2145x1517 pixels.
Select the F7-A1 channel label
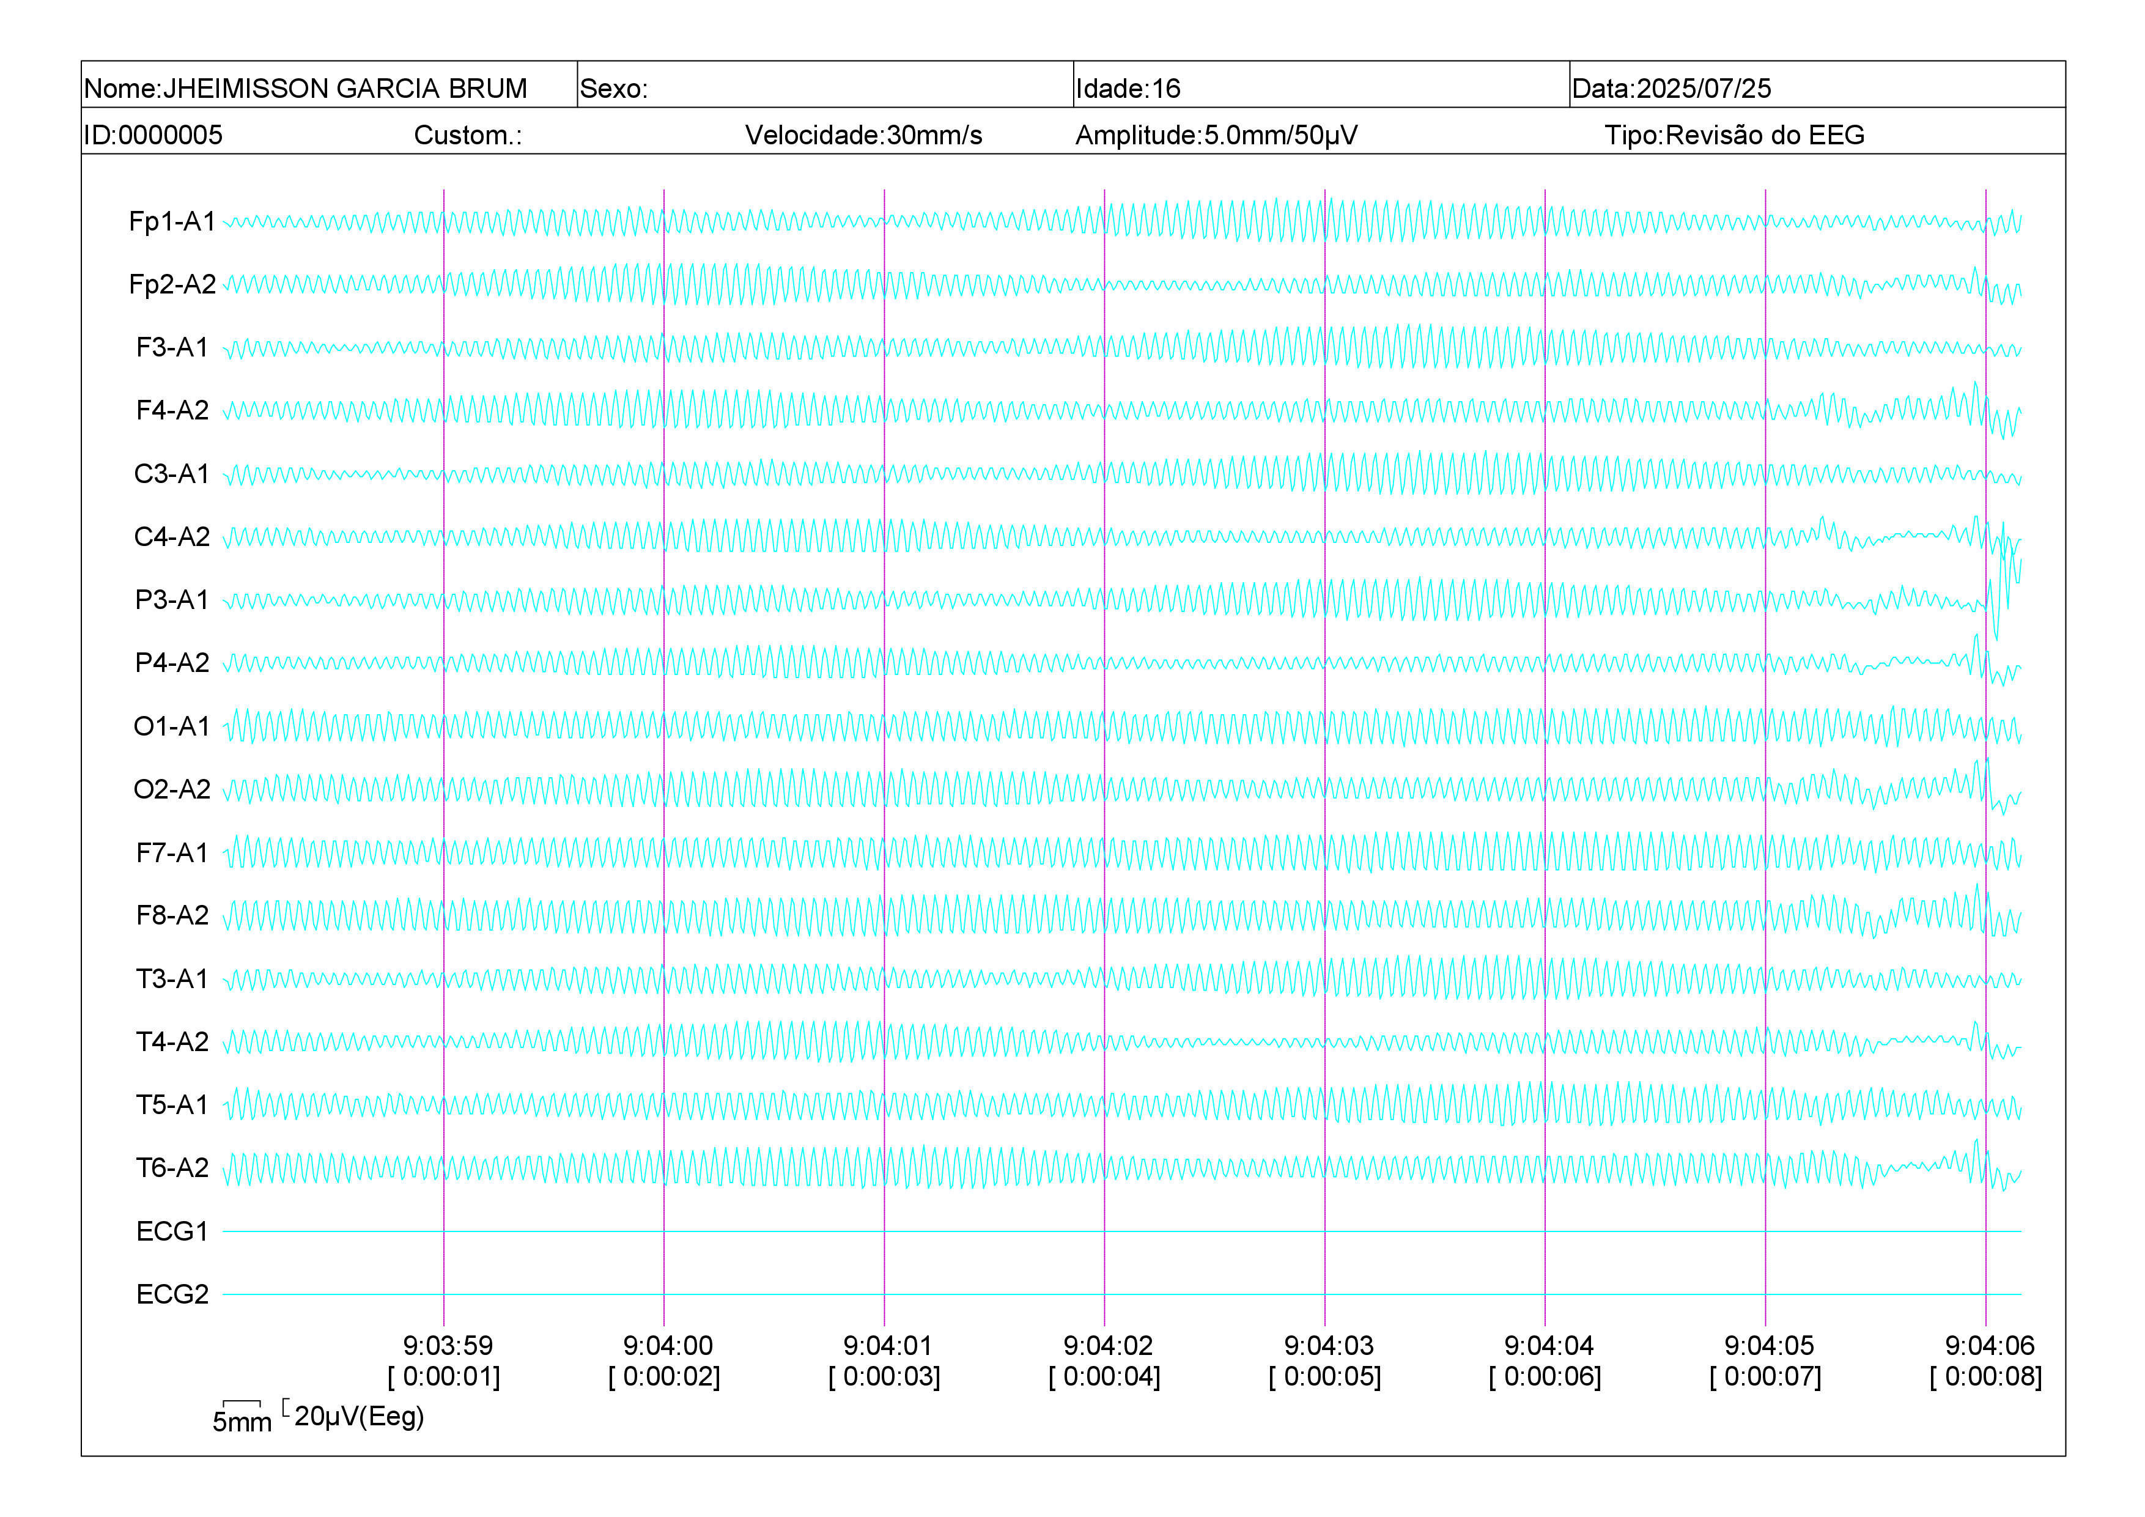[x=172, y=853]
